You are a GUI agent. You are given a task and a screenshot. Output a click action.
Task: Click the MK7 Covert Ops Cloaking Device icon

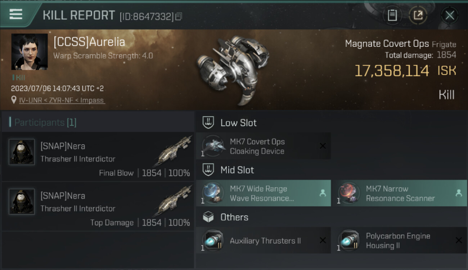213,146
